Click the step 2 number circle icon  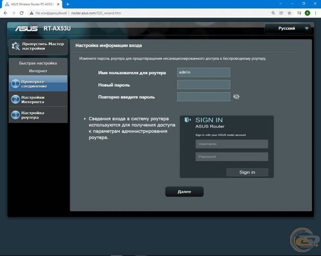(x=15, y=99)
